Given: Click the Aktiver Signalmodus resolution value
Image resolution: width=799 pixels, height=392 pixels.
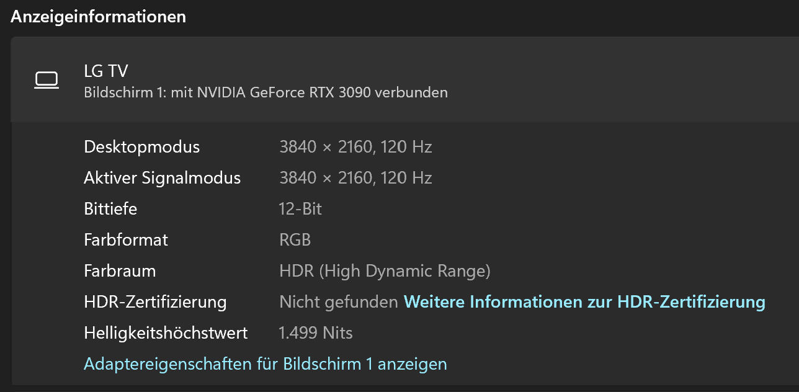Looking at the screenshot, I should [x=355, y=178].
